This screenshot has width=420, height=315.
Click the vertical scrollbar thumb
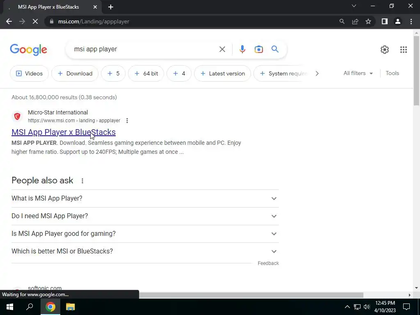pyautogui.click(x=416, y=71)
